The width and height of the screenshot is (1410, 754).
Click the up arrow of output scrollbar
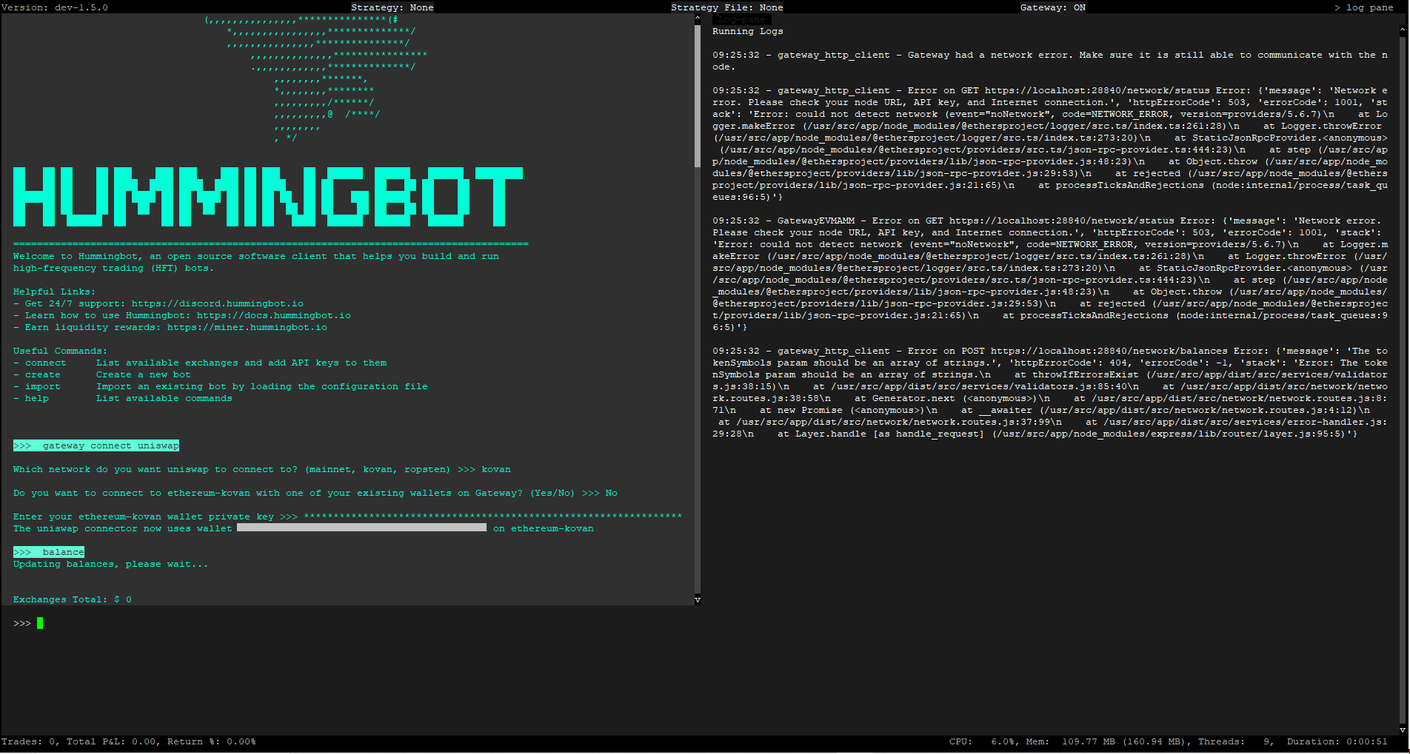point(697,18)
